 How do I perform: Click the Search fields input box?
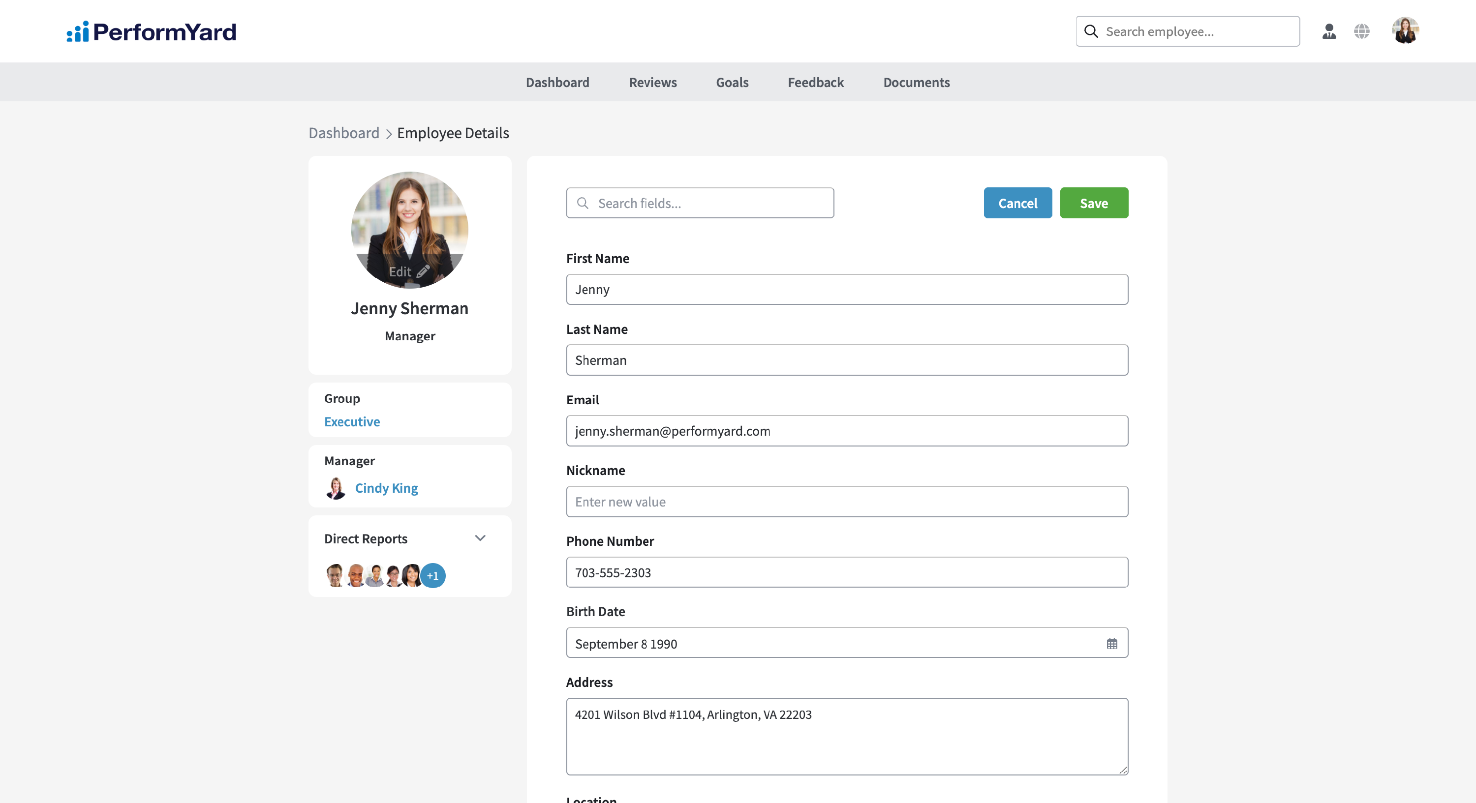(x=700, y=203)
